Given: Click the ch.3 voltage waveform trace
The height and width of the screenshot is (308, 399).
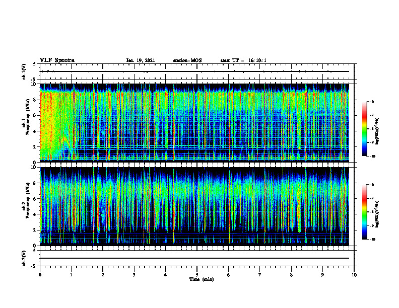Looking at the screenshot, I should tap(194, 258).
